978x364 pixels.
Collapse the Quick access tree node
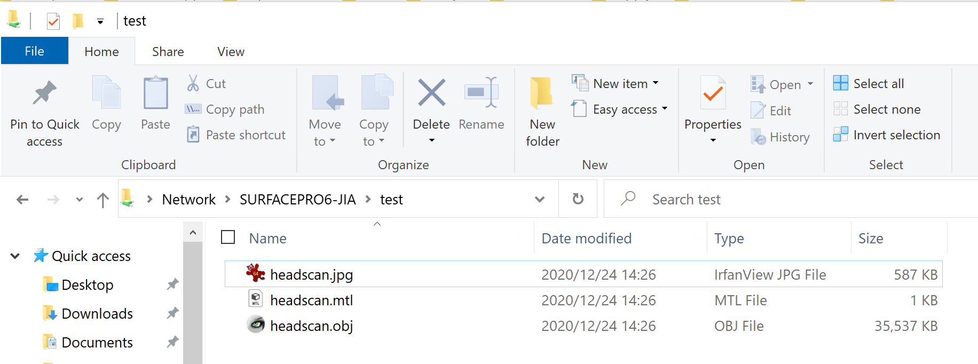(x=15, y=256)
